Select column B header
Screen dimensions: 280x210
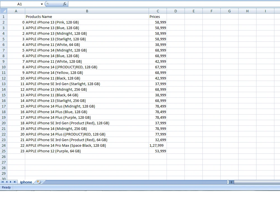tap(87, 11)
